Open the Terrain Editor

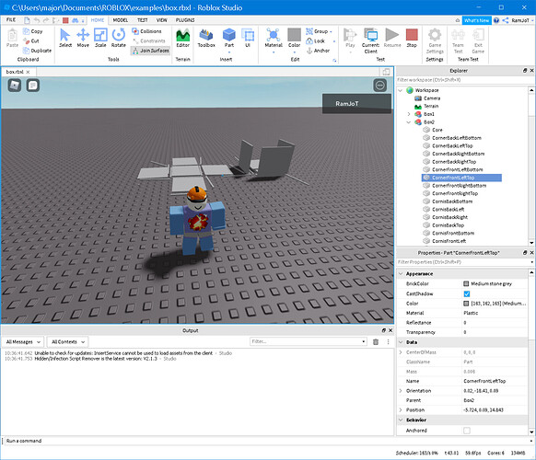(183, 38)
